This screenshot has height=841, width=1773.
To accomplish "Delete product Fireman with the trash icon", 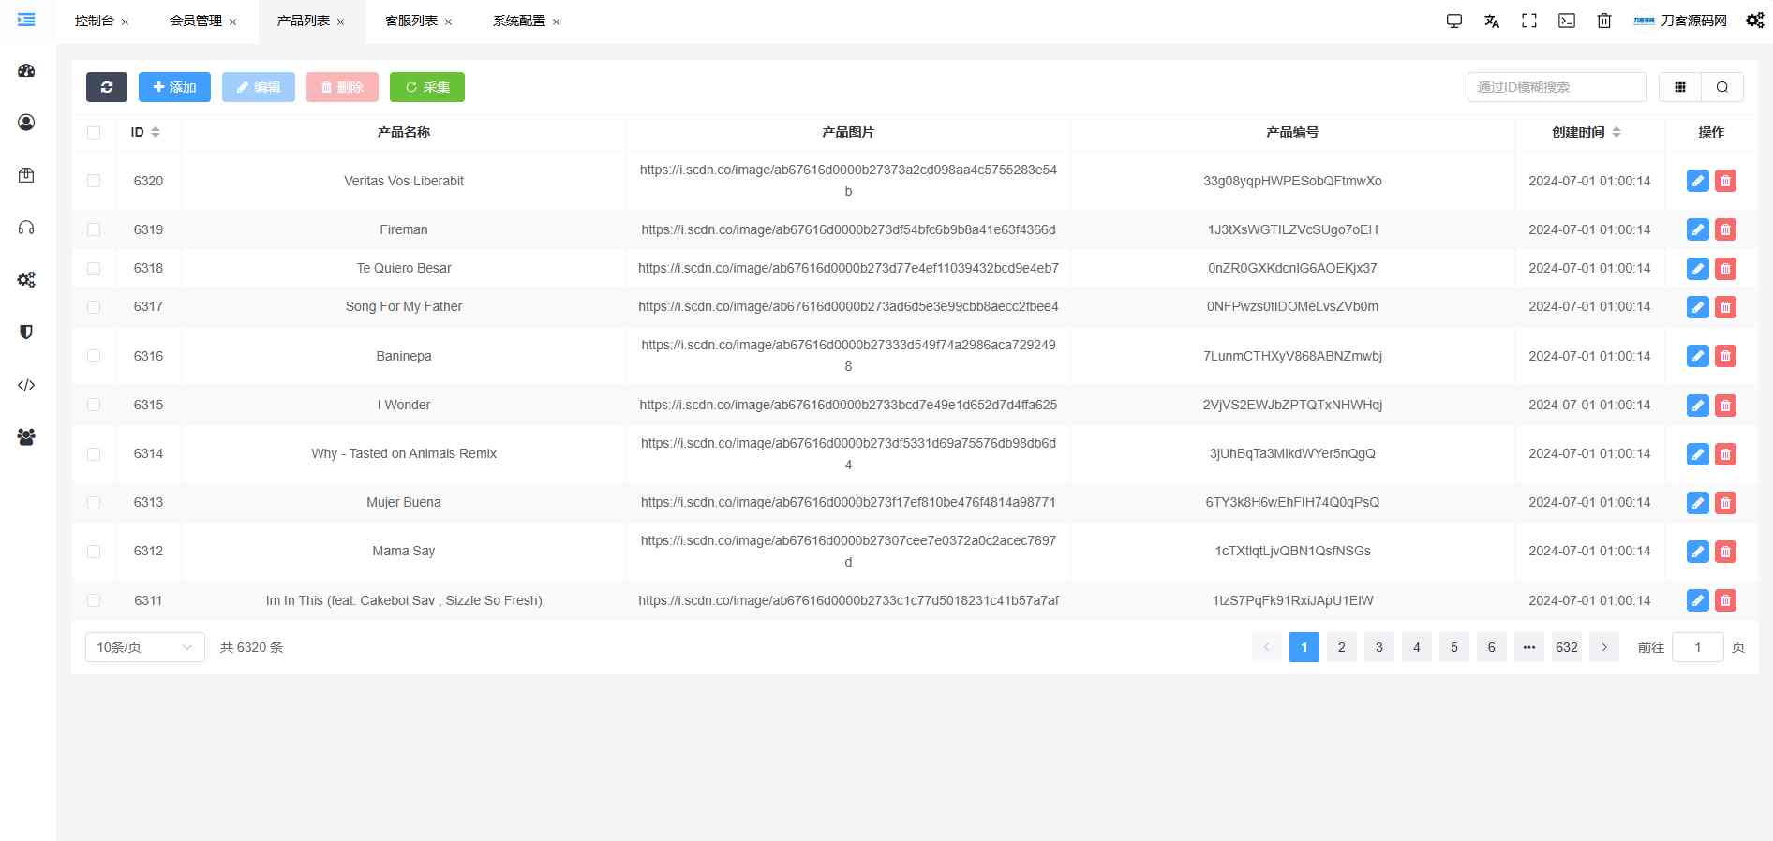I will (1725, 229).
